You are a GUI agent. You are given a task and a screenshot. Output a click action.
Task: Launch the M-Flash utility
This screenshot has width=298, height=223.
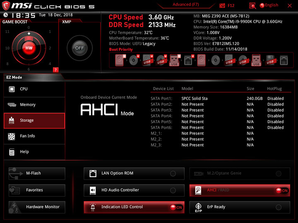[37, 173]
